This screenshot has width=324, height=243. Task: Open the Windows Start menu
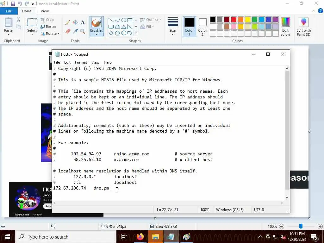click(x=8, y=237)
